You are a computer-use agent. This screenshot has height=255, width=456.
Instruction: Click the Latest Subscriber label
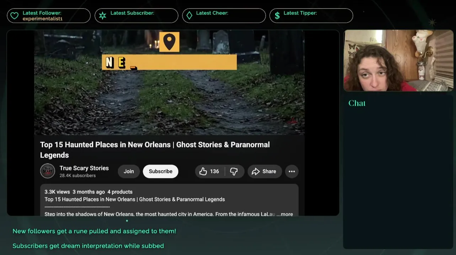(x=132, y=13)
